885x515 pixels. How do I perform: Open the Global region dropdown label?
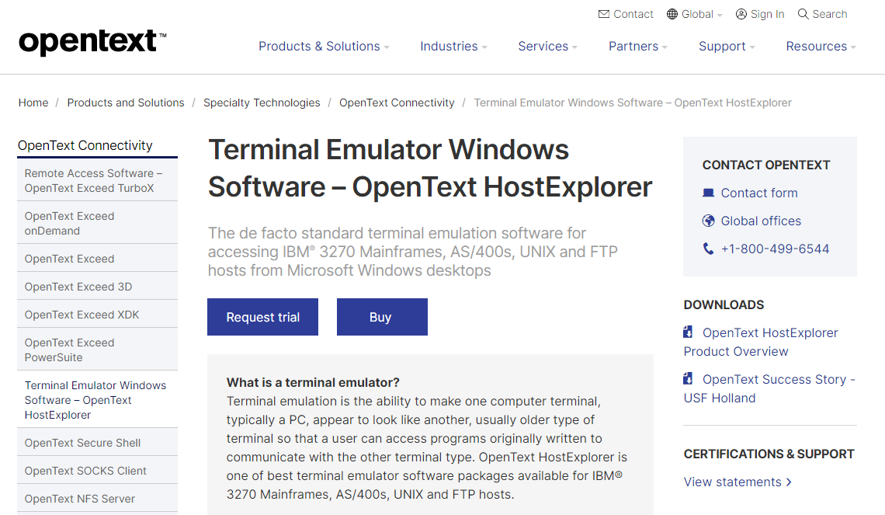tap(698, 14)
